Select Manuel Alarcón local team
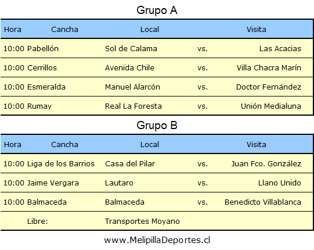 click(x=132, y=87)
